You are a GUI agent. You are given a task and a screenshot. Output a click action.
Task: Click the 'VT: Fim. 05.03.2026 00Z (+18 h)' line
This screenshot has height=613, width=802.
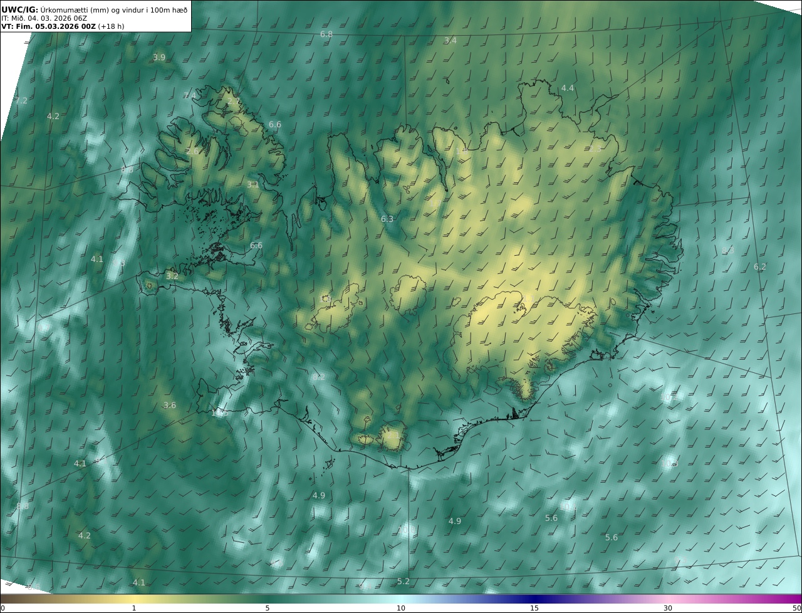point(63,26)
